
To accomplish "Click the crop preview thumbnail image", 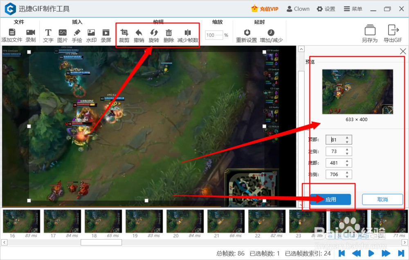I will pos(357,92).
